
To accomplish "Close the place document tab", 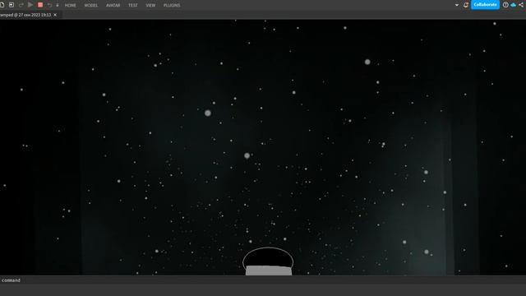I will click(x=55, y=15).
